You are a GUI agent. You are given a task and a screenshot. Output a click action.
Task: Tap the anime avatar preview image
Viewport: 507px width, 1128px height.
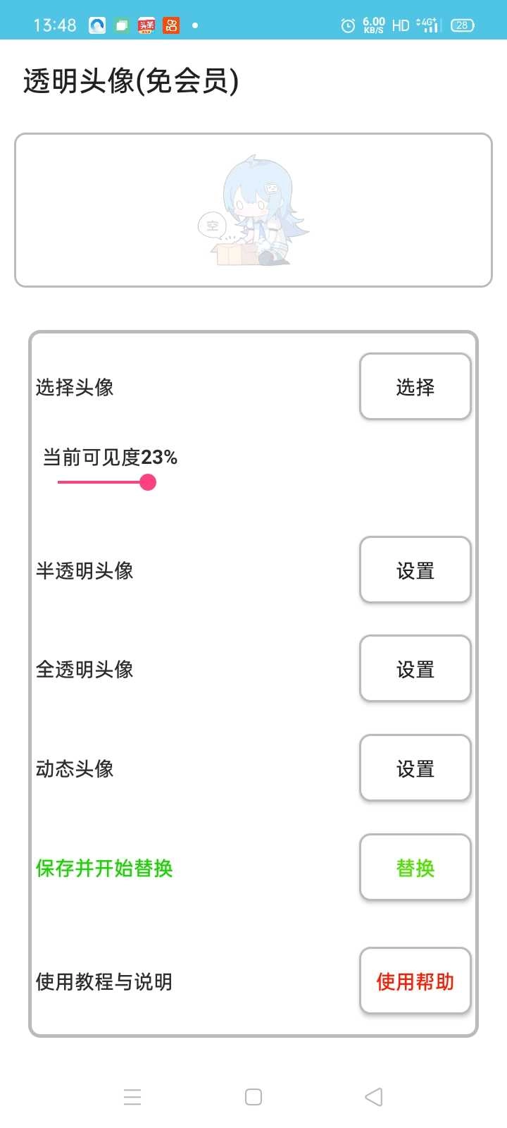pos(254,211)
